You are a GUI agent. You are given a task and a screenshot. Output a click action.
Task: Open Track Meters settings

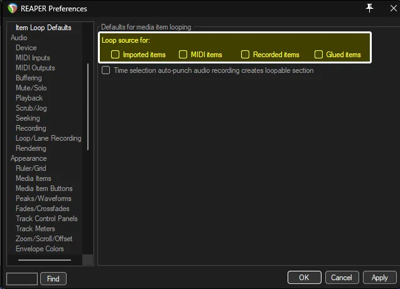pyautogui.click(x=35, y=229)
